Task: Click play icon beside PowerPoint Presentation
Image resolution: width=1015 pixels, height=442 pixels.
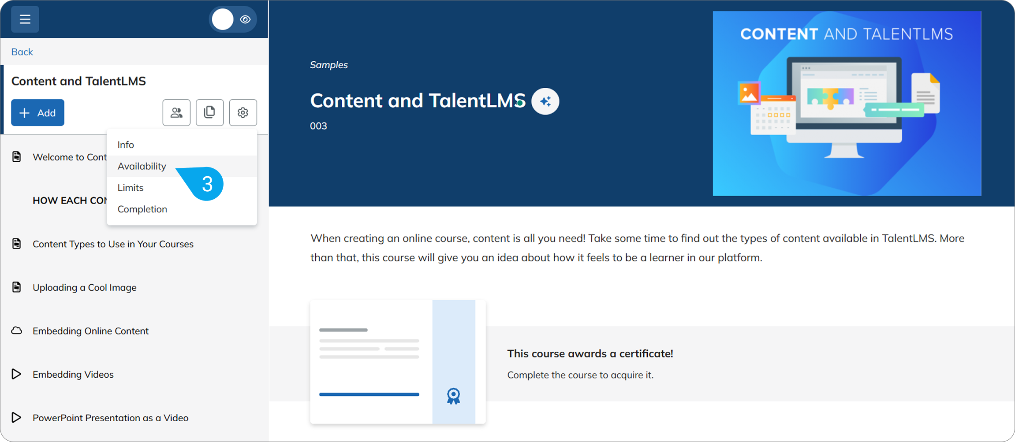Action: (x=16, y=417)
